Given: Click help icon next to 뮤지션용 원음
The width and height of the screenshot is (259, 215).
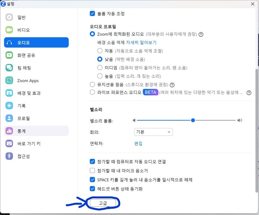Looking at the screenshot, I should pyautogui.click(x=172, y=85).
